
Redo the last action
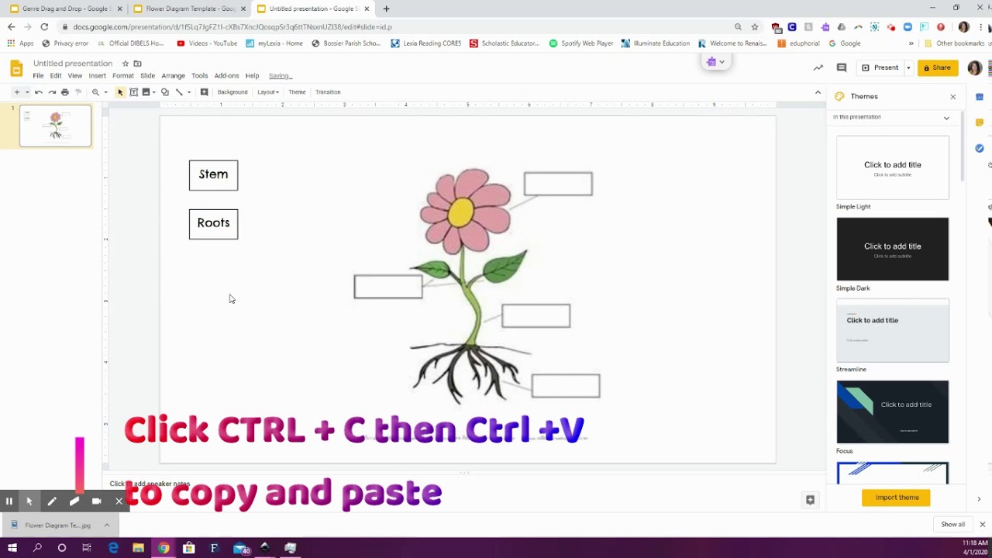click(52, 92)
